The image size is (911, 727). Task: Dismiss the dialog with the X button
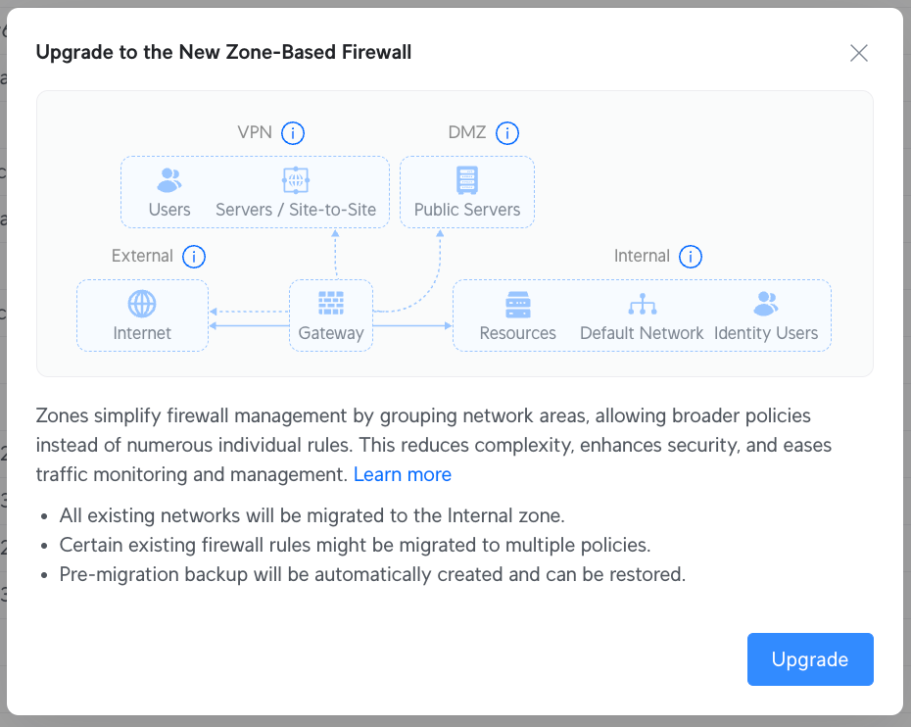pos(859,53)
